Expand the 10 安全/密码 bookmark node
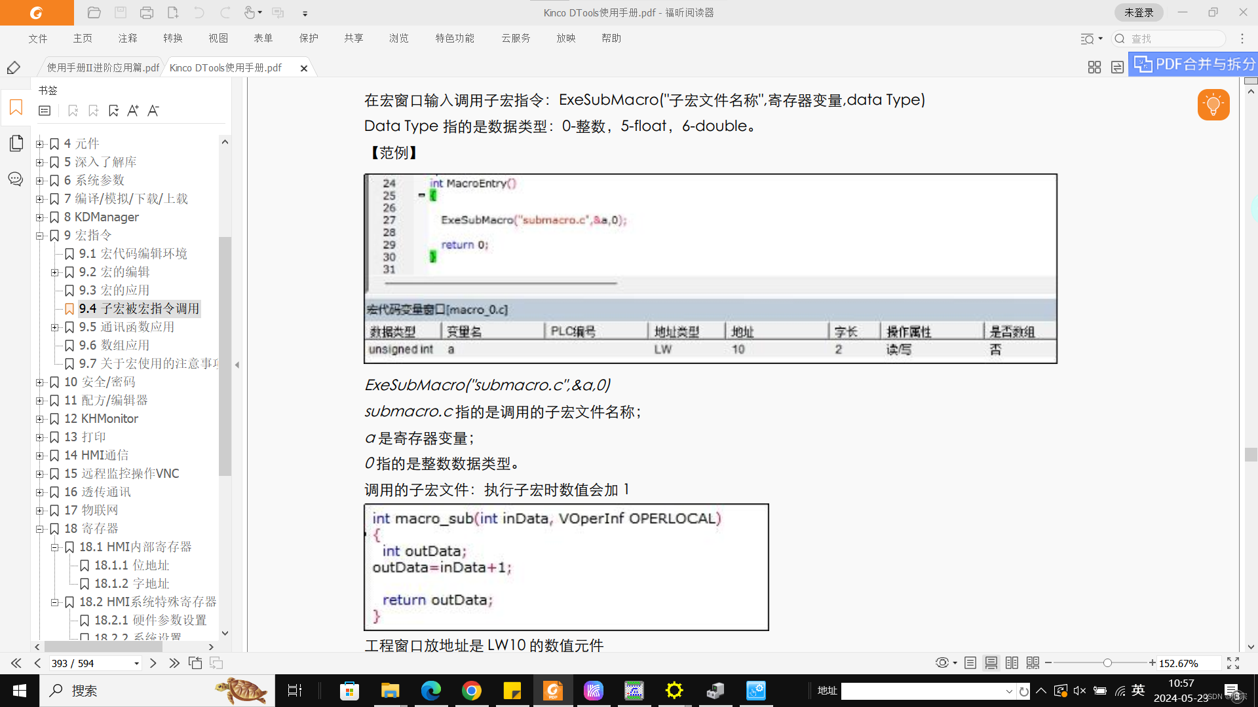Viewport: 1258px width, 707px height. click(40, 382)
